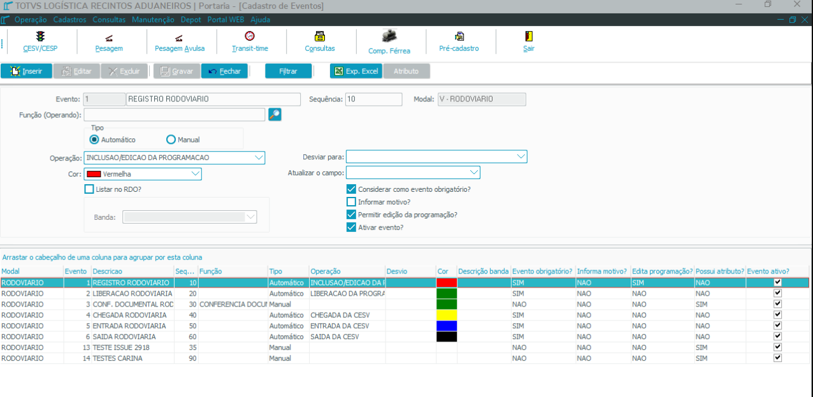Viewport: 813px width, 397px height.
Task: Open the Depot menu
Action: pos(191,20)
